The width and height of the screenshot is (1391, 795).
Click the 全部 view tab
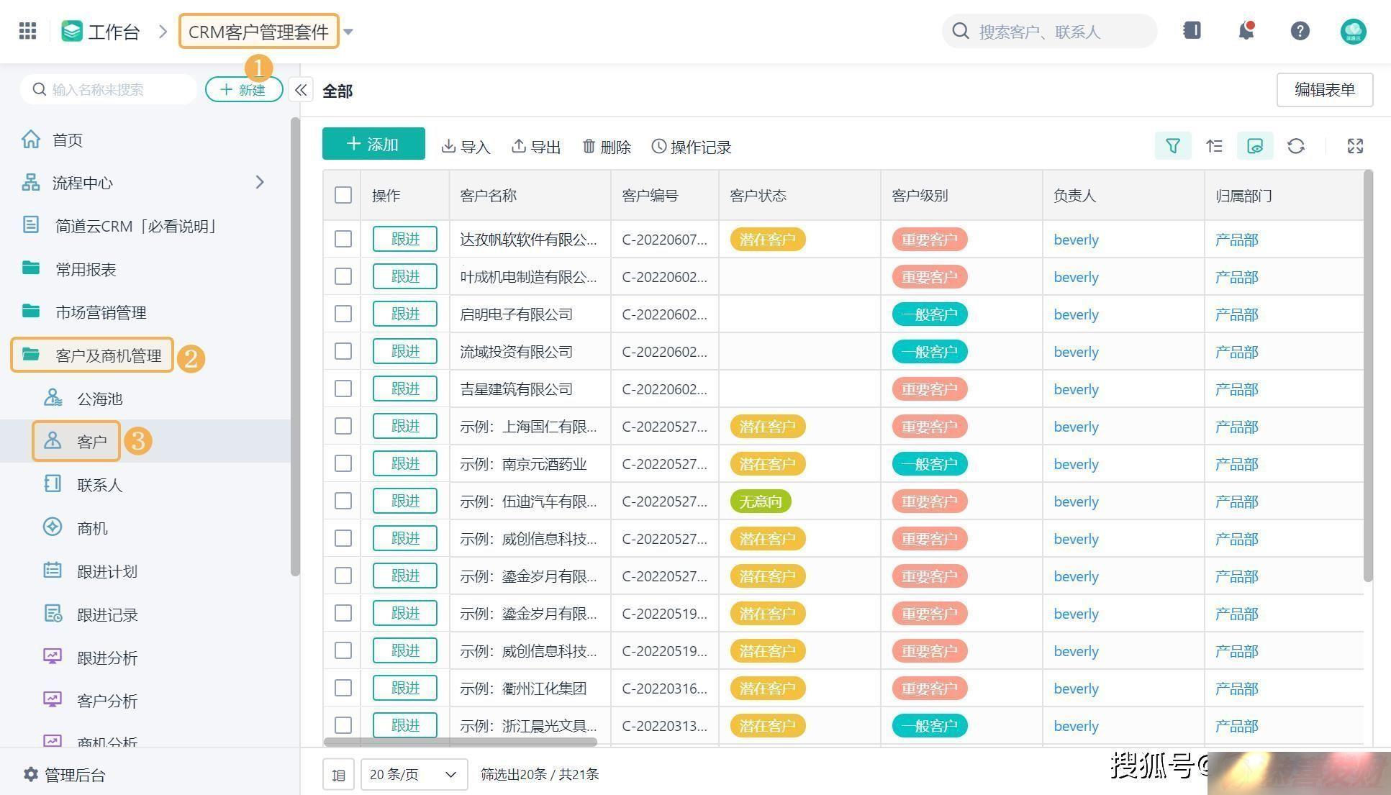point(337,91)
